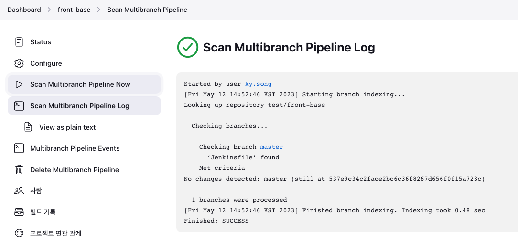518x245 pixels.
Task: Click Scan Multibranch Pipeline breadcrumb
Action: pos(147,10)
